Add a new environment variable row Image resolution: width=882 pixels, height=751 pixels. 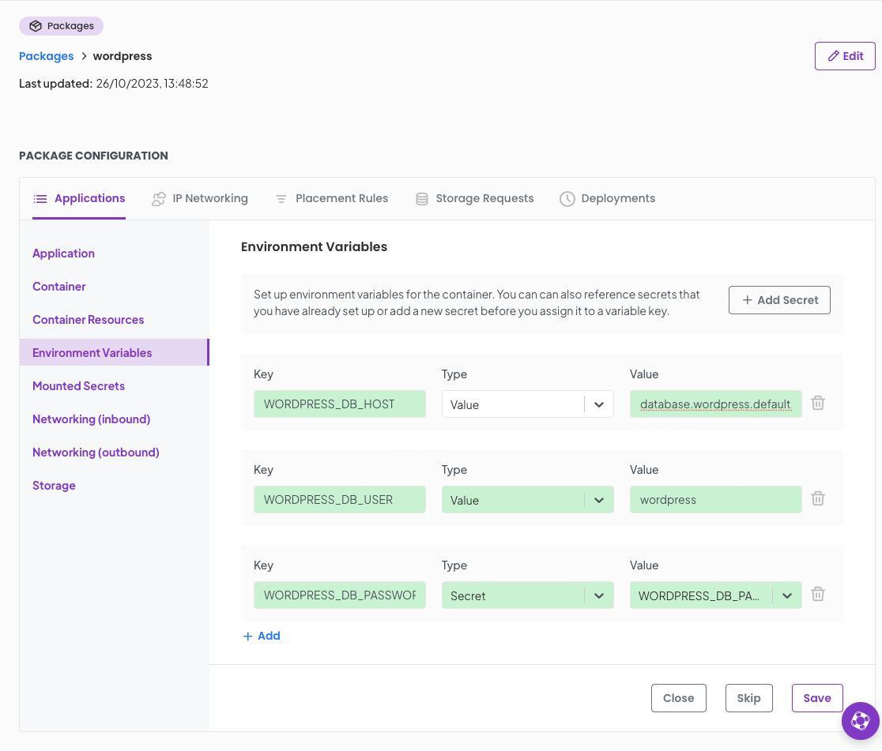tap(262, 636)
